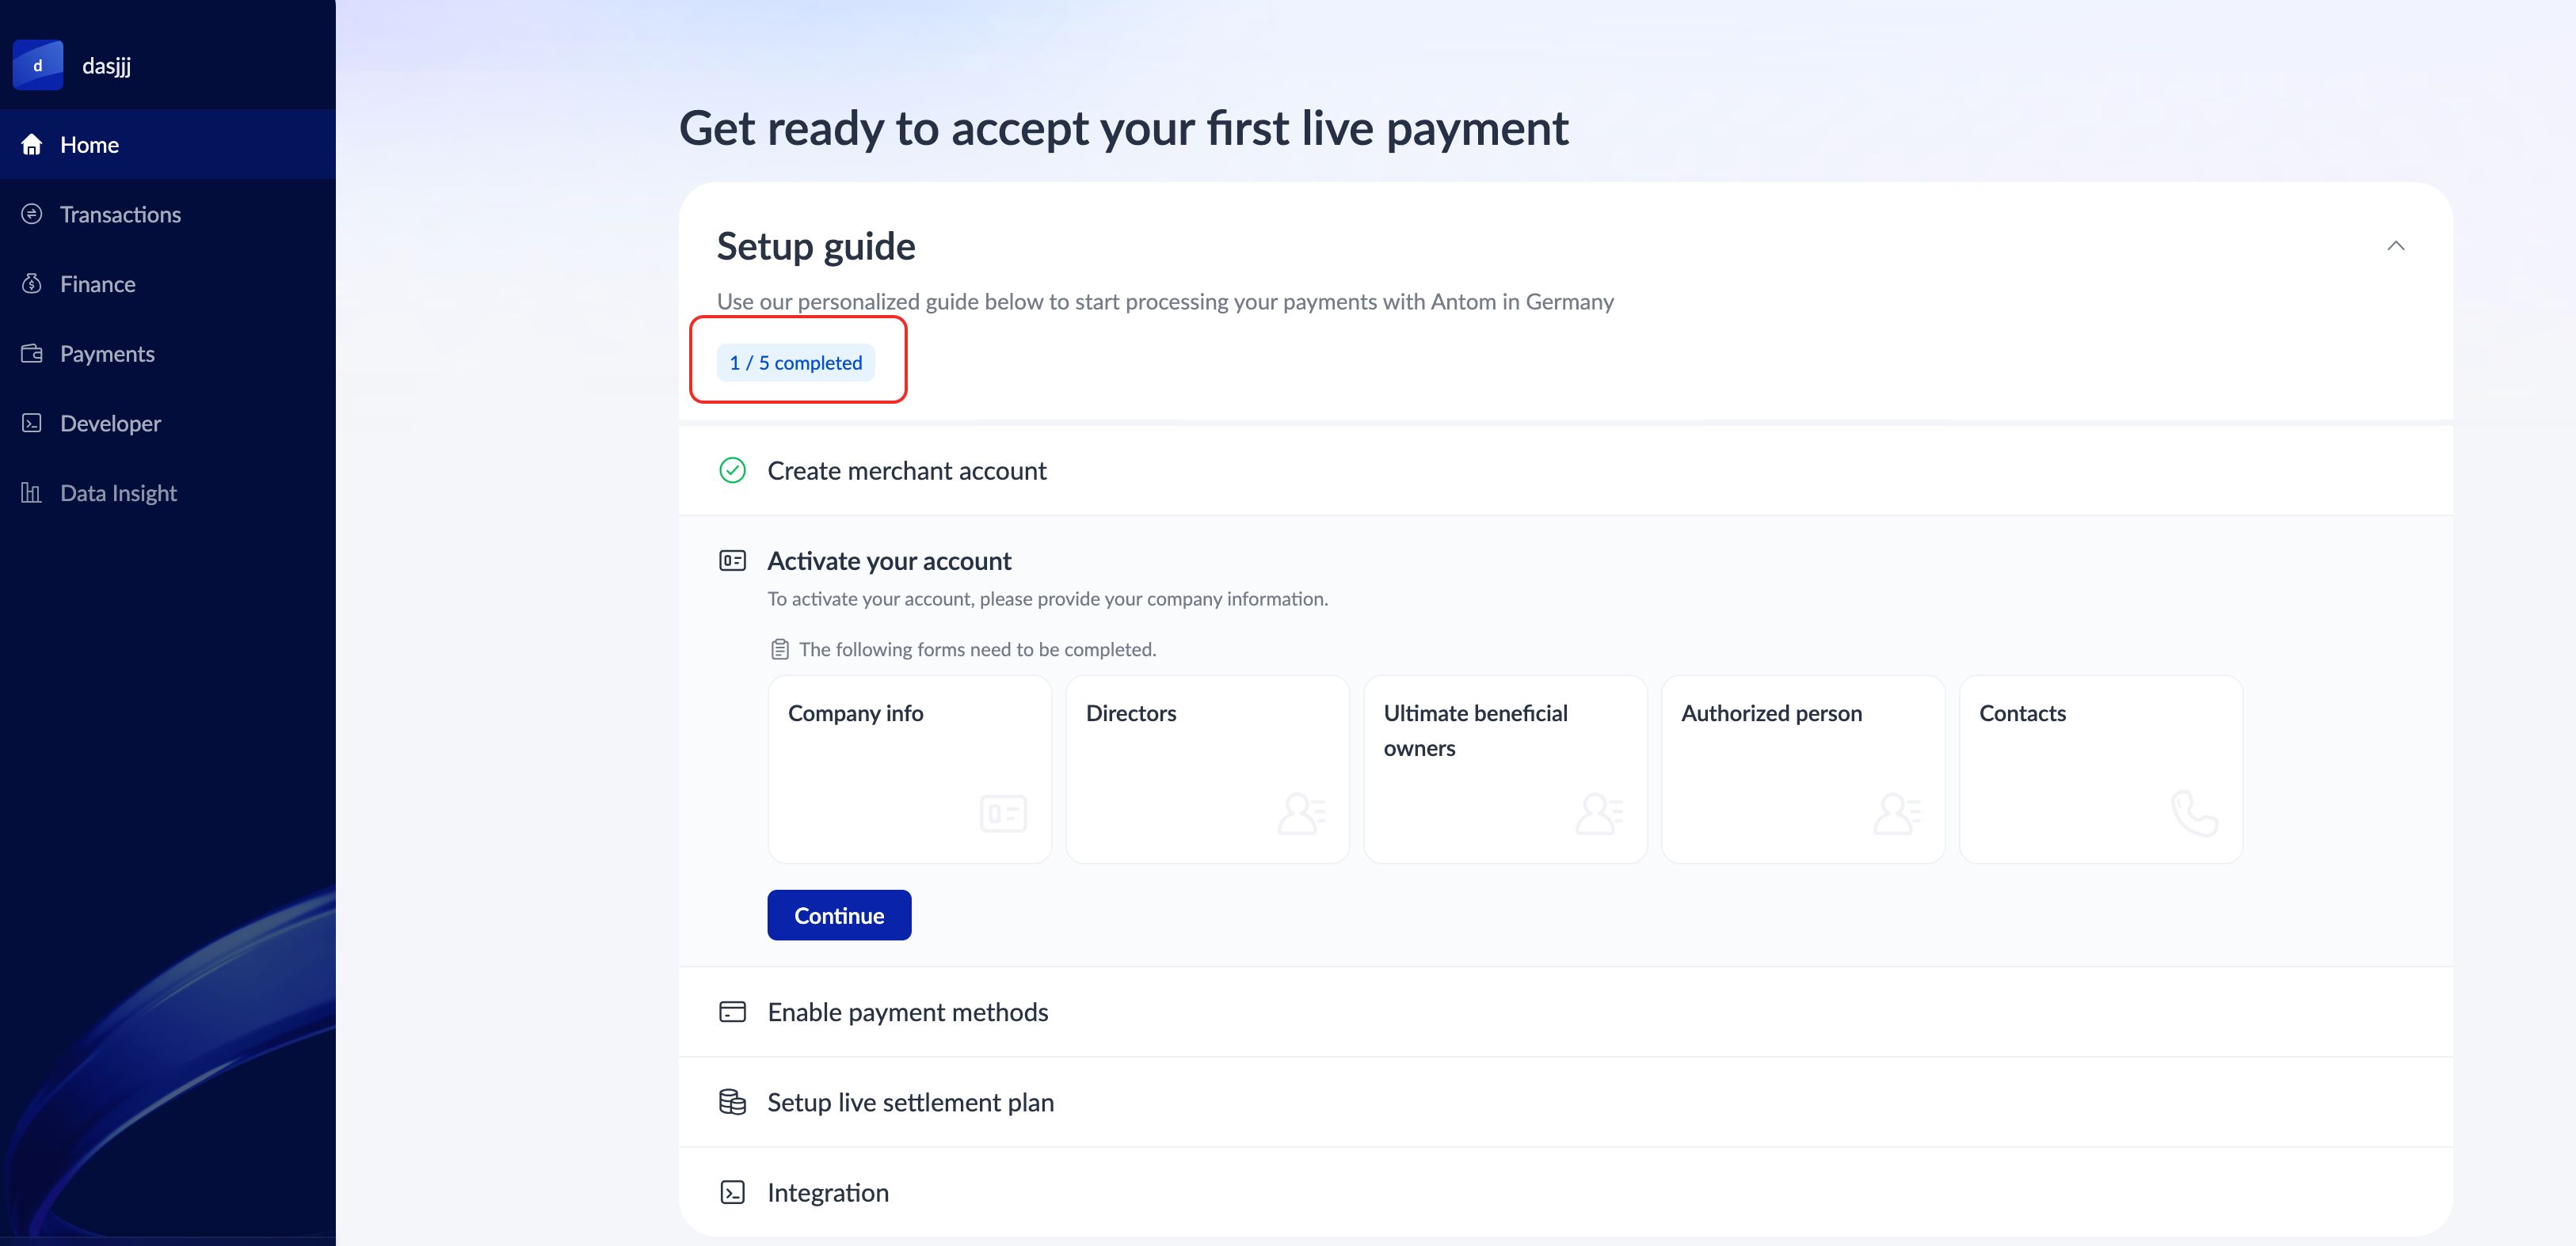Image resolution: width=2576 pixels, height=1246 pixels.
Task: Open the Transactions menu item
Action: tap(120, 214)
